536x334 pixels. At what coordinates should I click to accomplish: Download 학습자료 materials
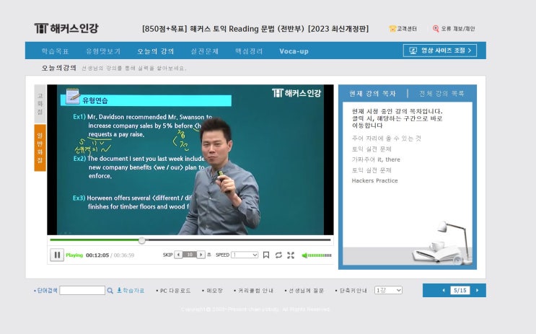click(x=131, y=291)
